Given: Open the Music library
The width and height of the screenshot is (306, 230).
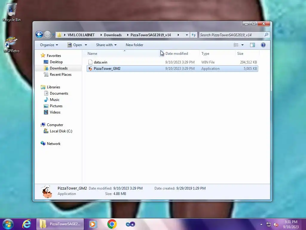Looking at the screenshot, I should pos(51,99).
